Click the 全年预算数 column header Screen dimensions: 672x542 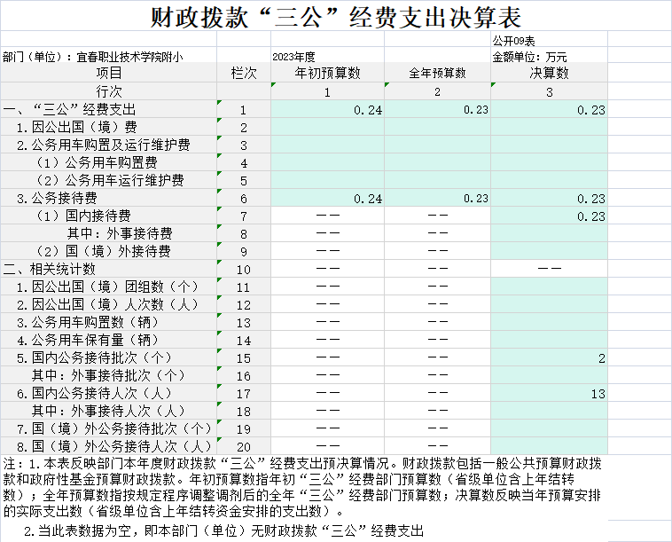[437, 73]
